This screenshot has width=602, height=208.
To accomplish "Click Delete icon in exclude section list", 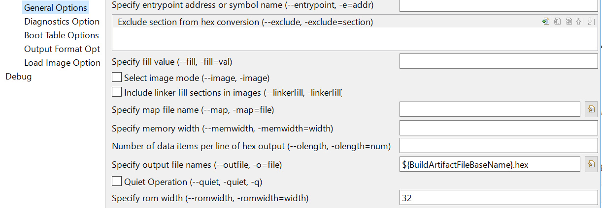I will (x=557, y=22).
